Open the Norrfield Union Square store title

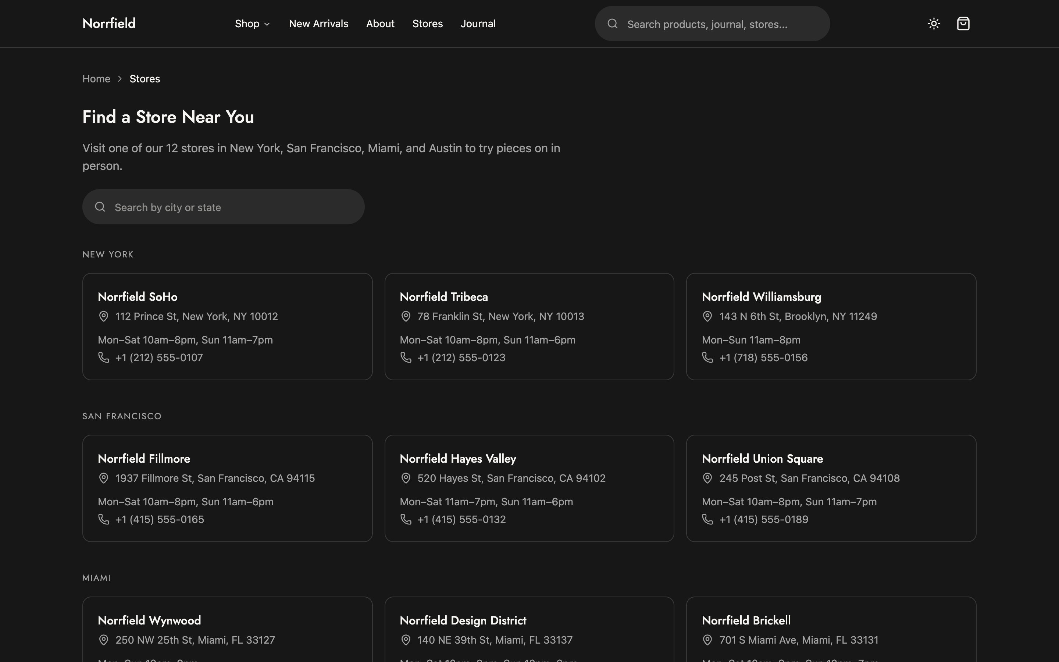[762, 459]
